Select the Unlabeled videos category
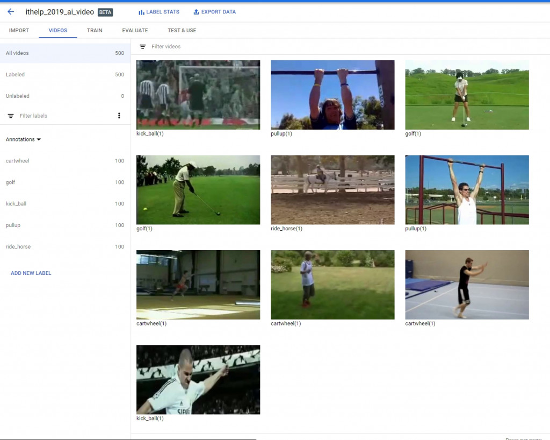Image resolution: width=550 pixels, height=440 pixels. tap(65, 96)
